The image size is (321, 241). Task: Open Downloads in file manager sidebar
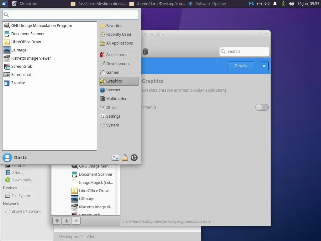point(18,180)
